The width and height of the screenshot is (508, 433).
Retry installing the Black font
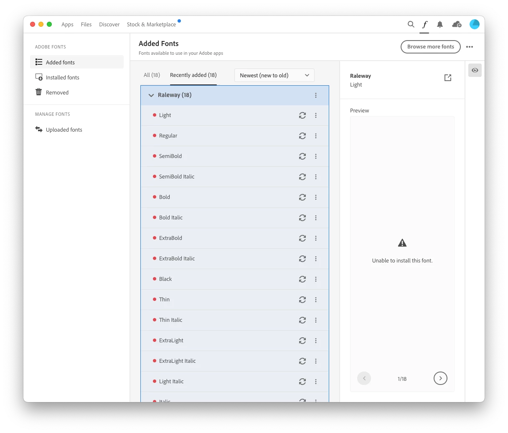pyautogui.click(x=302, y=279)
